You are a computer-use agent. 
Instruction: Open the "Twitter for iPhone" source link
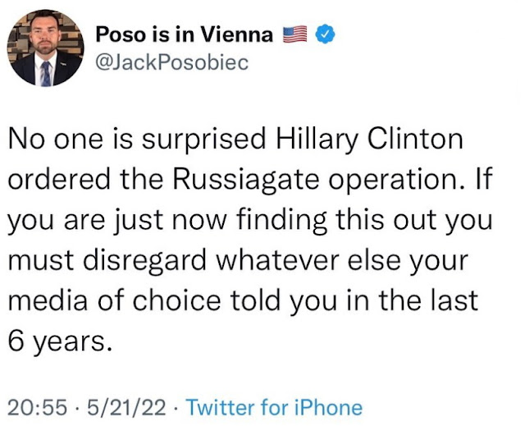pos(274,407)
